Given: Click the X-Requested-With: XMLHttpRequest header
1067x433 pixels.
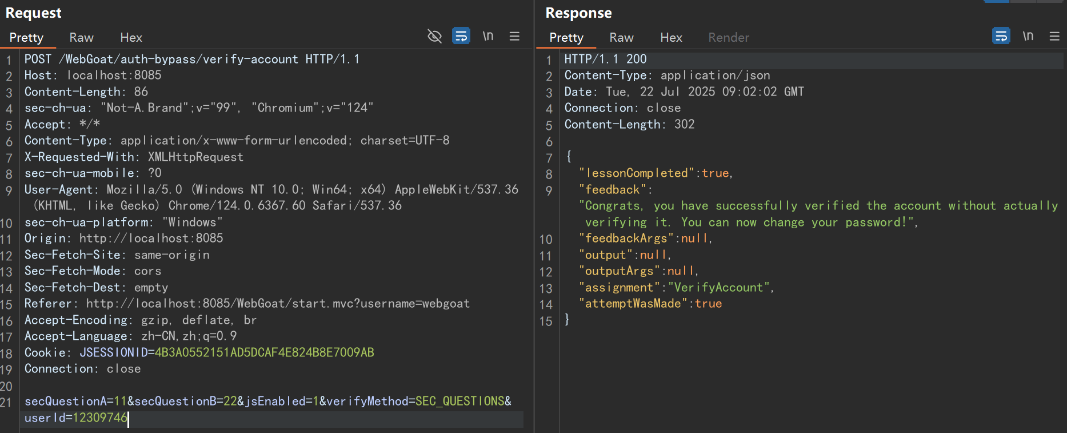Looking at the screenshot, I should pos(134,157).
